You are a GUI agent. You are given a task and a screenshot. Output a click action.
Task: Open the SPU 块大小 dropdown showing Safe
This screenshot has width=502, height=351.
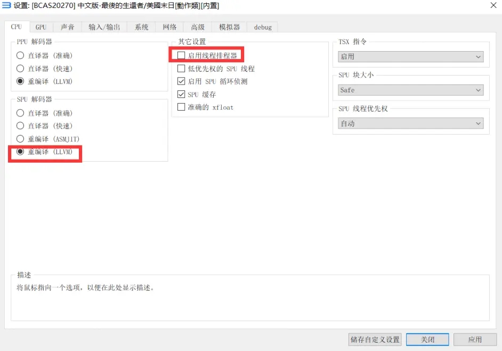pos(411,90)
